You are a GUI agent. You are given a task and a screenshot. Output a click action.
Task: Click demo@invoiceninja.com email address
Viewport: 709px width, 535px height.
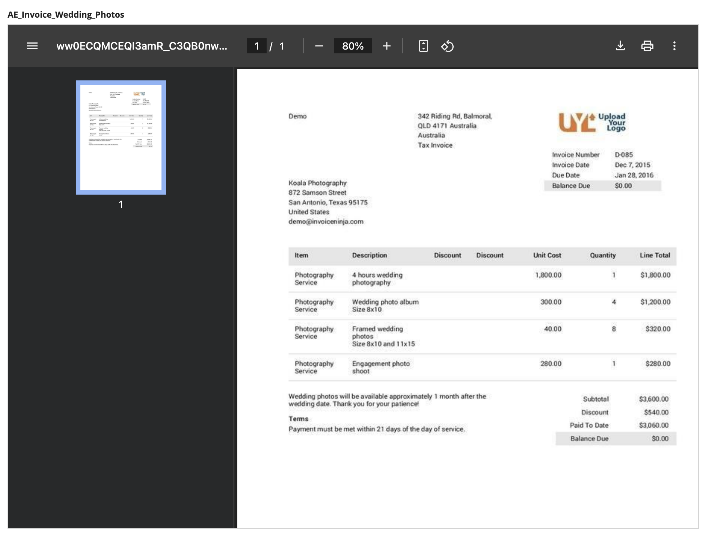point(326,222)
